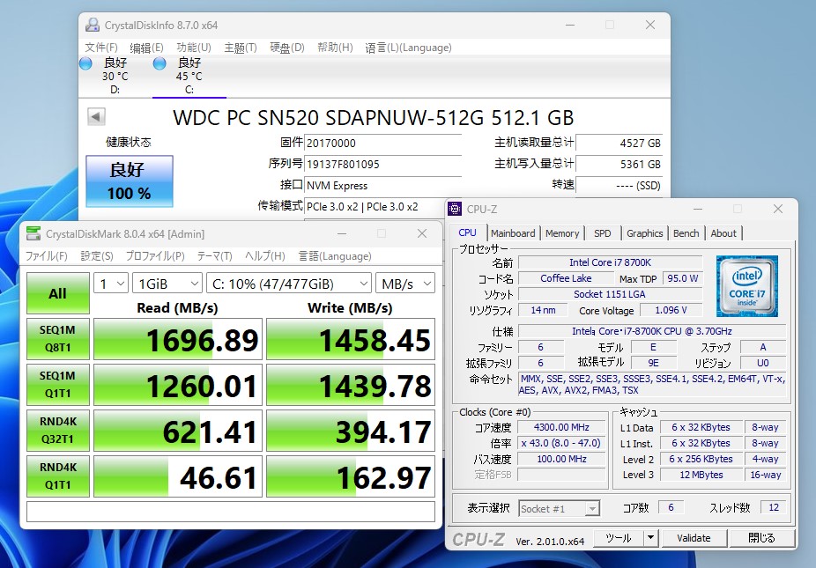Click the ツール button in CPU-Z

tap(619, 538)
